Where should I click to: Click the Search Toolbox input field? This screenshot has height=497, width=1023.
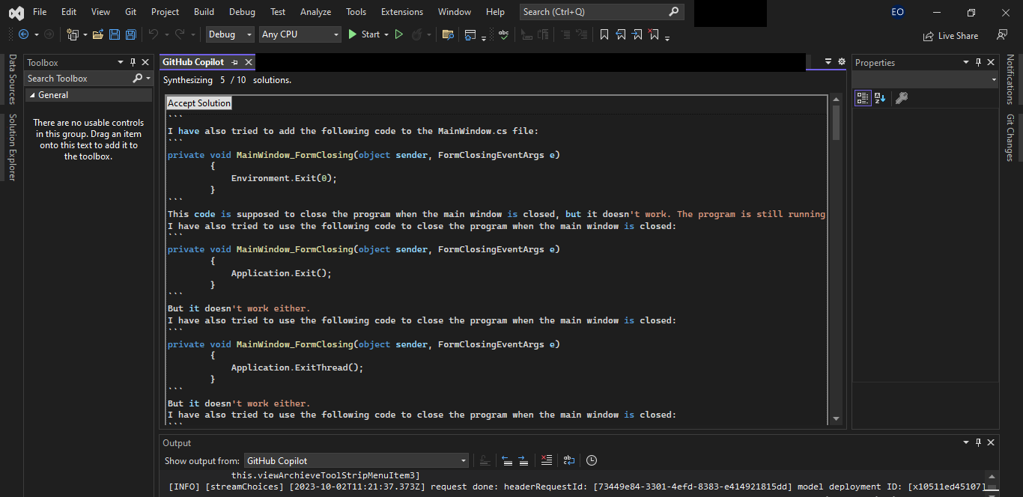79,79
